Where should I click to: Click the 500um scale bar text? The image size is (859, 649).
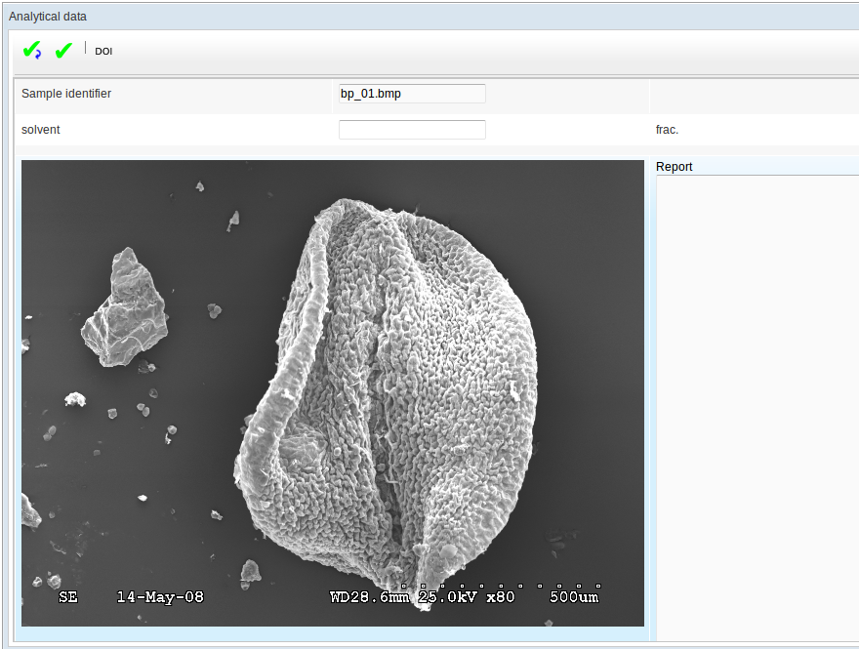click(574, 596)
